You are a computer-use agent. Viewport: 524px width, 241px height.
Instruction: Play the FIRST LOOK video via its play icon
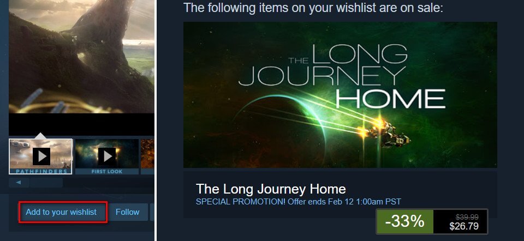[x=106, y=156]
